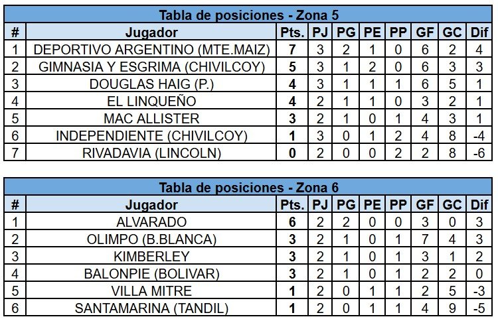Click the EL LINQUEÑO team cell

point(151,101)
